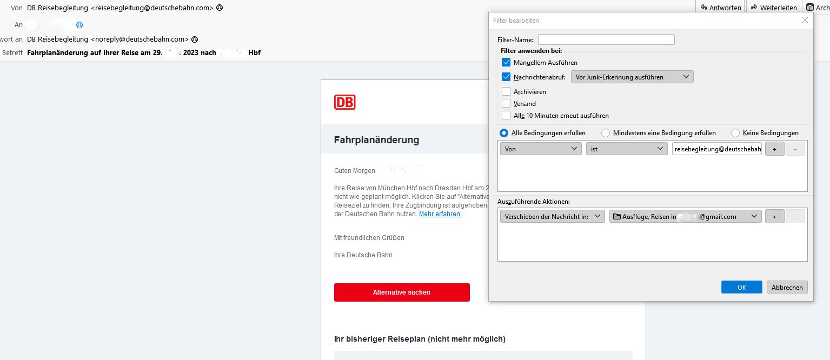This screenshot has height=360, width=830.
Task: Click Ihr bisheriger Reiseplan heading
Action: click(420, 339)
